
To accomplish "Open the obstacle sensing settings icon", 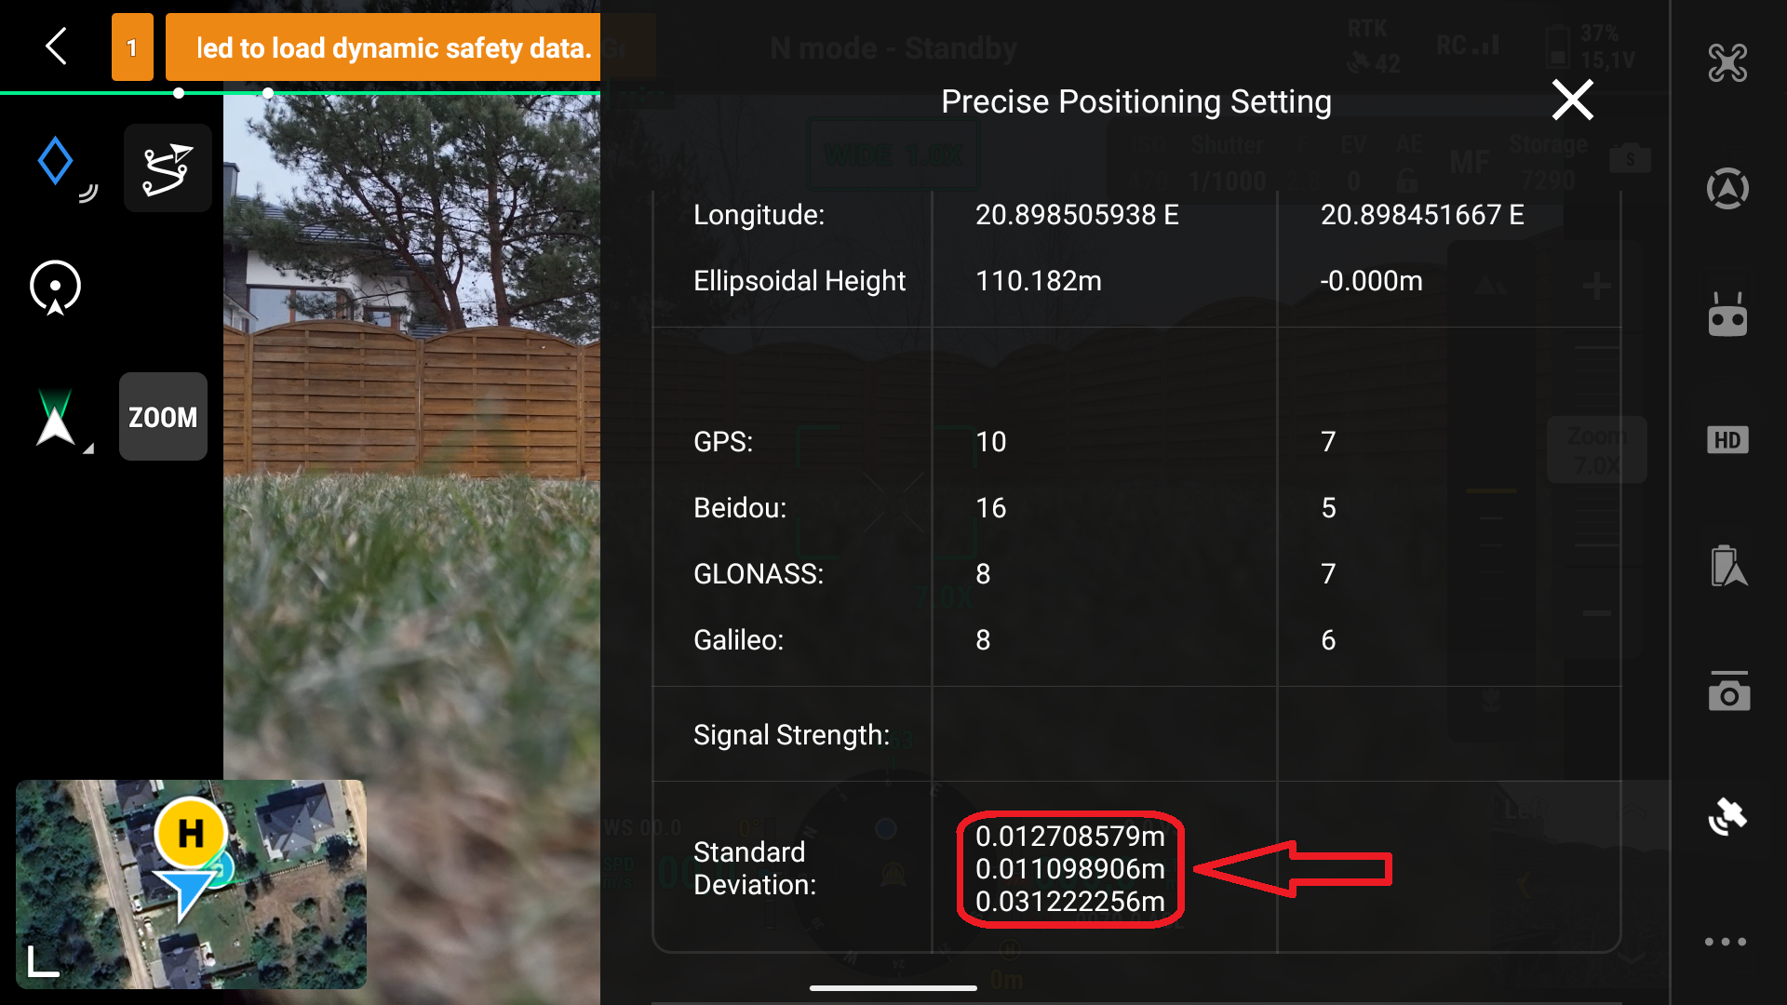I will click(x=1727, y=189).
